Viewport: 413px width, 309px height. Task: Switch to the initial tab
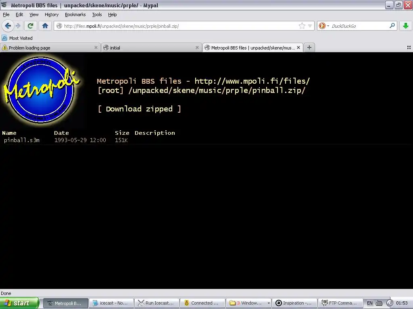click(152, 47)
